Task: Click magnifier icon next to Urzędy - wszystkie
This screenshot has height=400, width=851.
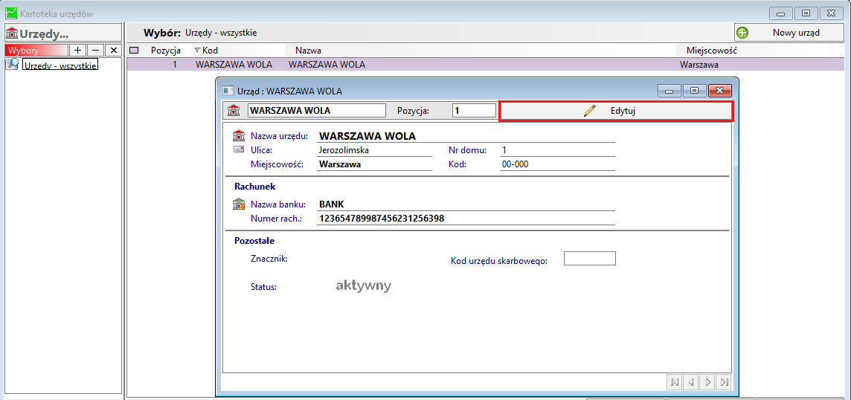Action: point(12,64)
